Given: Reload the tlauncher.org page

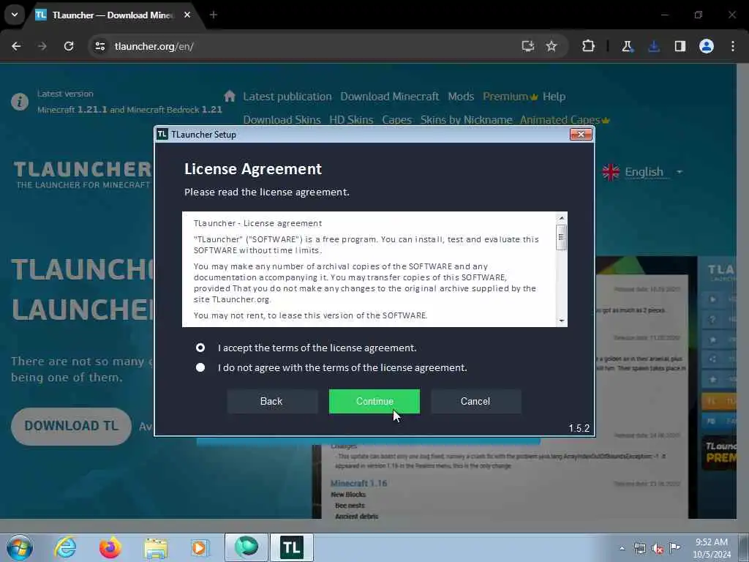Looking at the screenshot, I should [69, 46].
